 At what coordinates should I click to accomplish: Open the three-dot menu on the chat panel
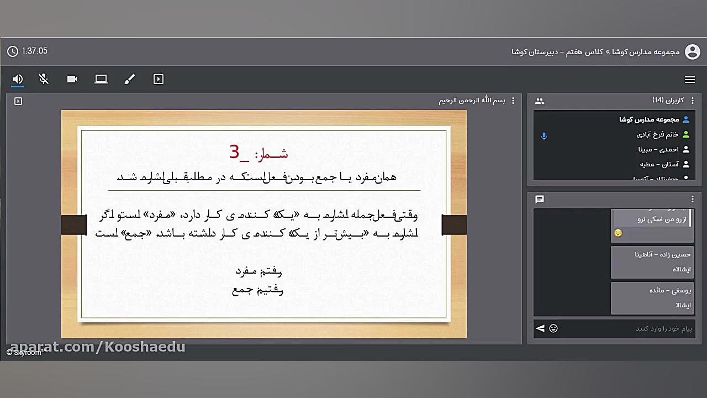point(692,199)
